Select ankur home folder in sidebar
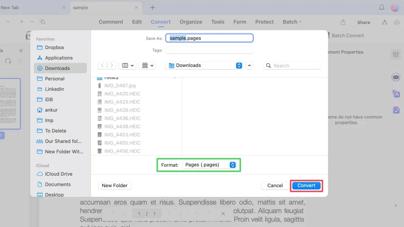This screenshot has height=227, width=404. (60, 110)
